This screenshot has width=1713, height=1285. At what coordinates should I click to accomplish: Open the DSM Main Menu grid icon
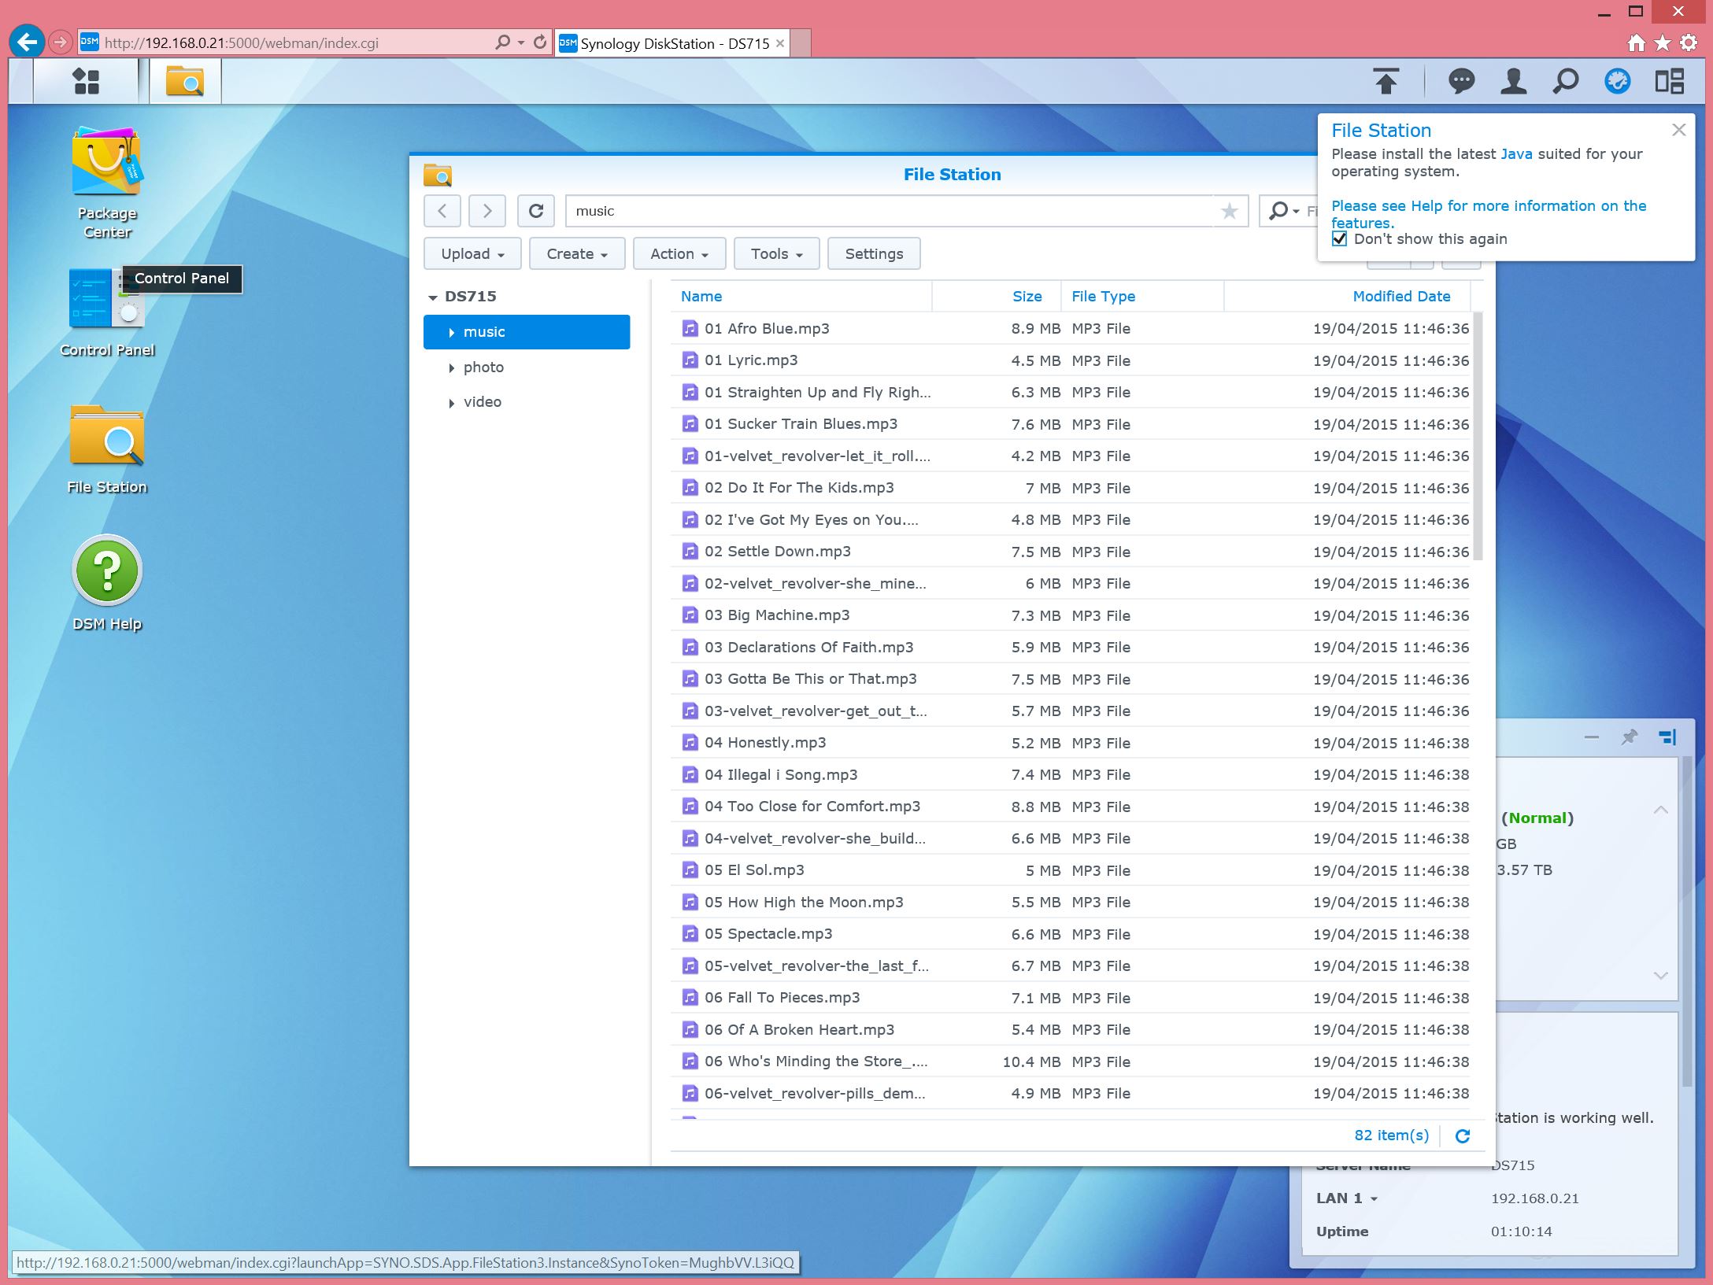86,81
